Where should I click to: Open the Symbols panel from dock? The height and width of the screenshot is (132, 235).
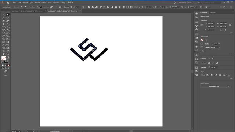coord(196,29)
